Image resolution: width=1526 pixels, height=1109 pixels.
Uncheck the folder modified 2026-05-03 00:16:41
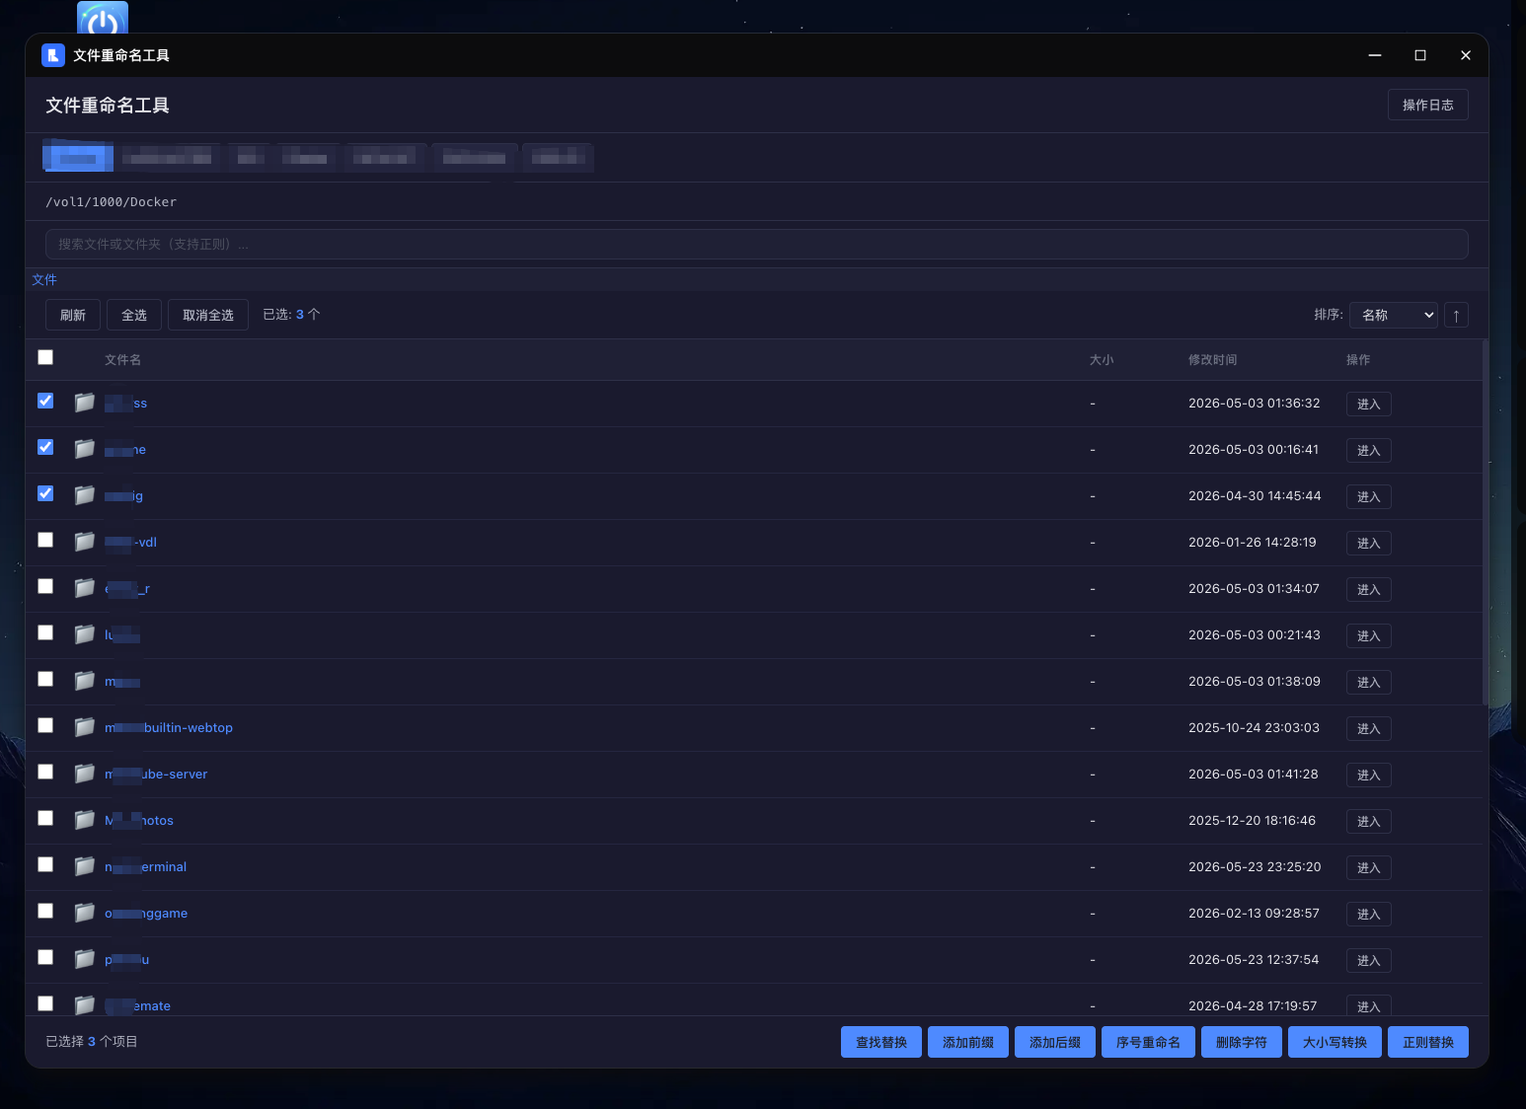(45, 447)
